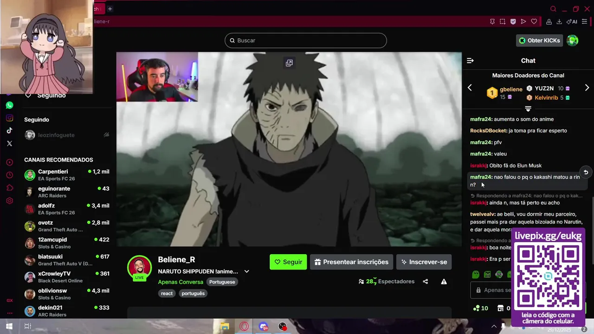Open the sidebar player icon
This screenshot has width=594, height=334.
point(9,162)
